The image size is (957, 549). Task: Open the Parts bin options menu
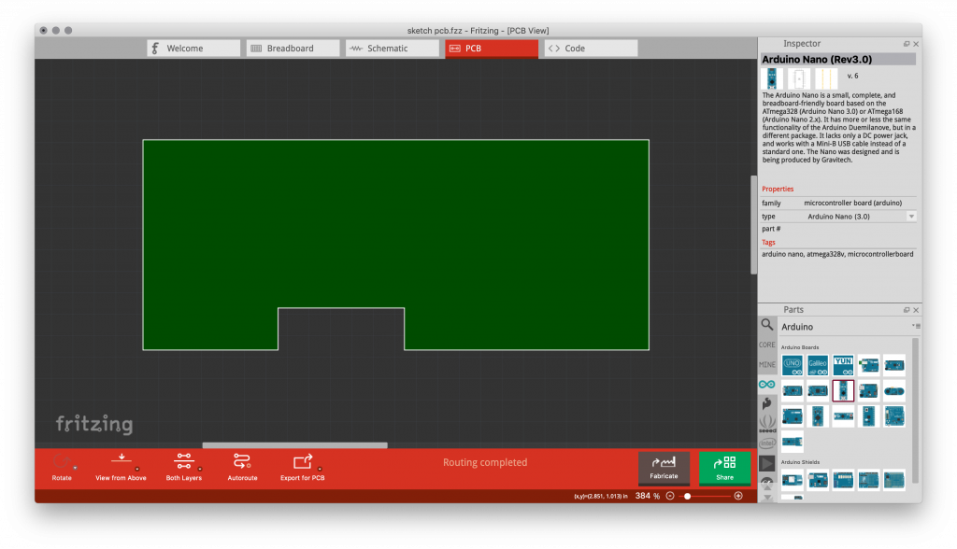(x=916, y=327)
